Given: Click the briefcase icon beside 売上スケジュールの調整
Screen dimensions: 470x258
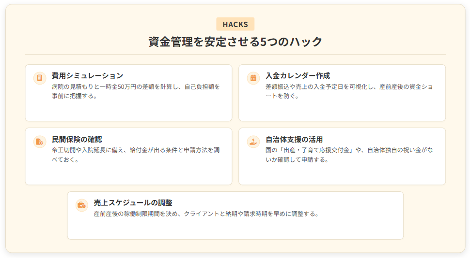Looking at the screenshot, I should (82, 205).
